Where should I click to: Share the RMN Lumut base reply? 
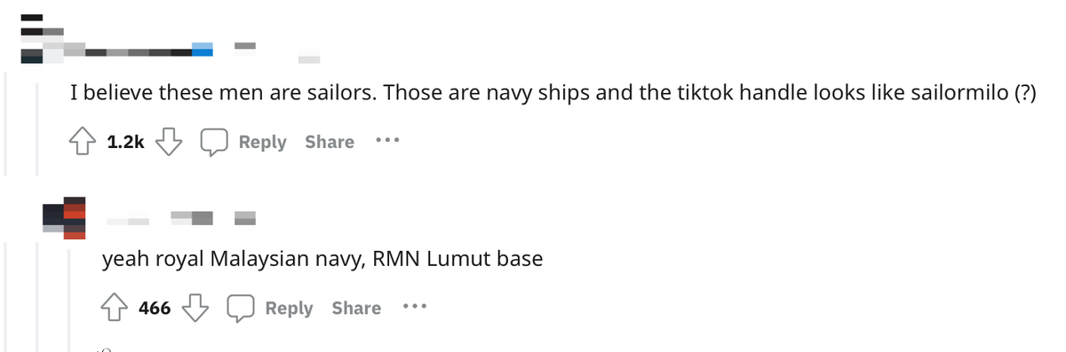[356, 308]
